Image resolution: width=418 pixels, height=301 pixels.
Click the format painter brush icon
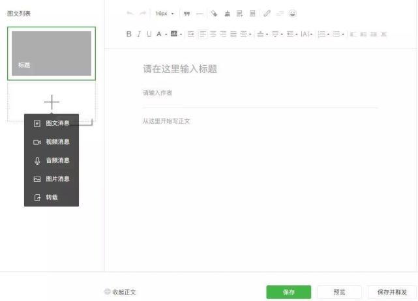coord(227,13)
